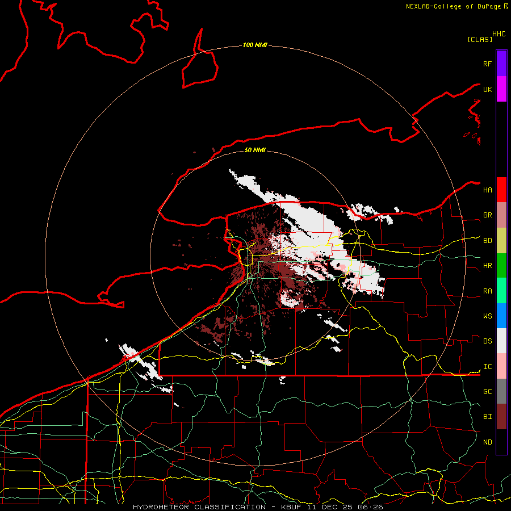Click the BI dark red swatch
Image resolution: width=511 pixels, height=511 pixels.
pyautogui.click(x=501, y=417)
